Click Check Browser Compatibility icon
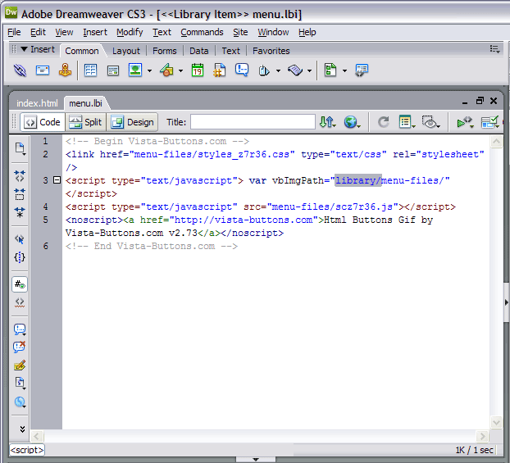Viewport: 510px width, 463px height. point(490,122)
